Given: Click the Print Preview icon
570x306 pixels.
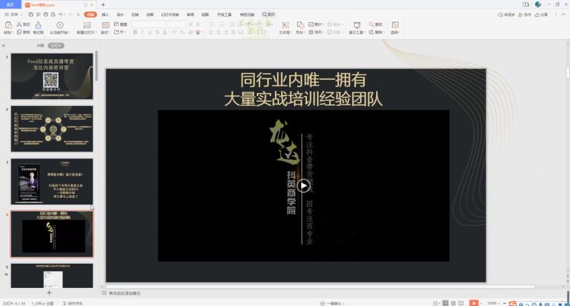Looking at the screenshot, I should pos(53,15).
